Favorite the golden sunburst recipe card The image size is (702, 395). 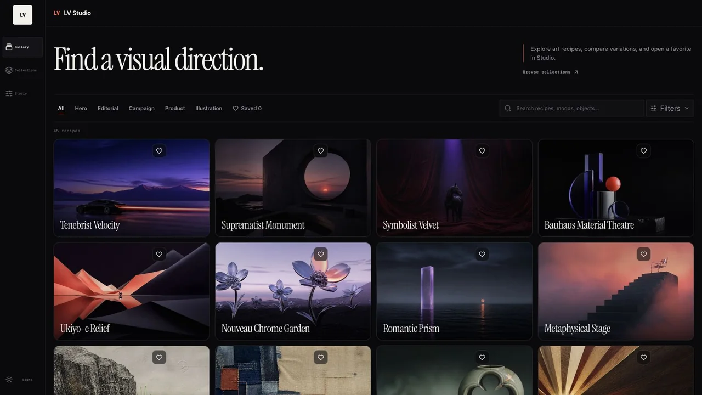(x=644, y=357)
